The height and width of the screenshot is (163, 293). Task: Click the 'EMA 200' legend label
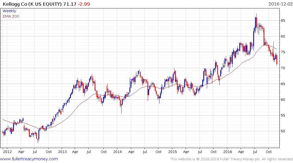(11, 16)
